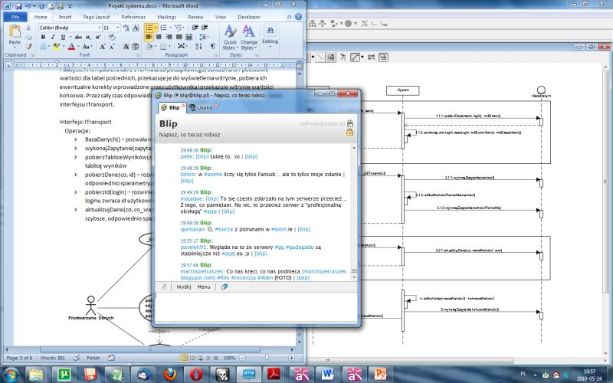Screen dimensions: 613x383
Task: Click the Zoom In plus button in Word
Action: [x=291, y=358]
